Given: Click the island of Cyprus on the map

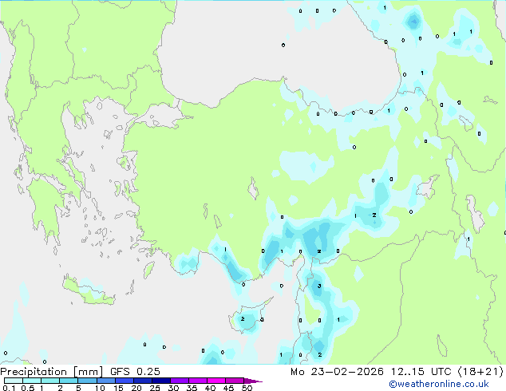Looking at the screenshot, I should point(247,316).
